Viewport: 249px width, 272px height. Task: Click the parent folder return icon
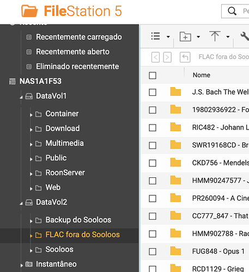(x=185, y=57)
